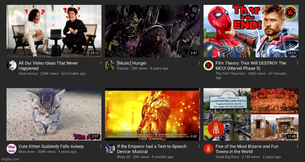Open title Five of the Most Bizarre Towns
The height and width of the screenshot is (162, 305).
(247, 149)
